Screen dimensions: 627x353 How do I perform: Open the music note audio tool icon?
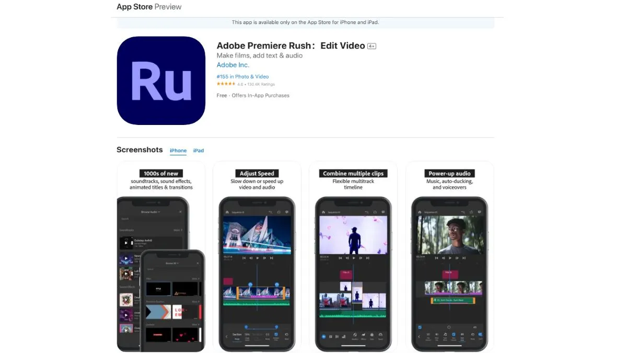pyautogui.click(x=444, y=335)
